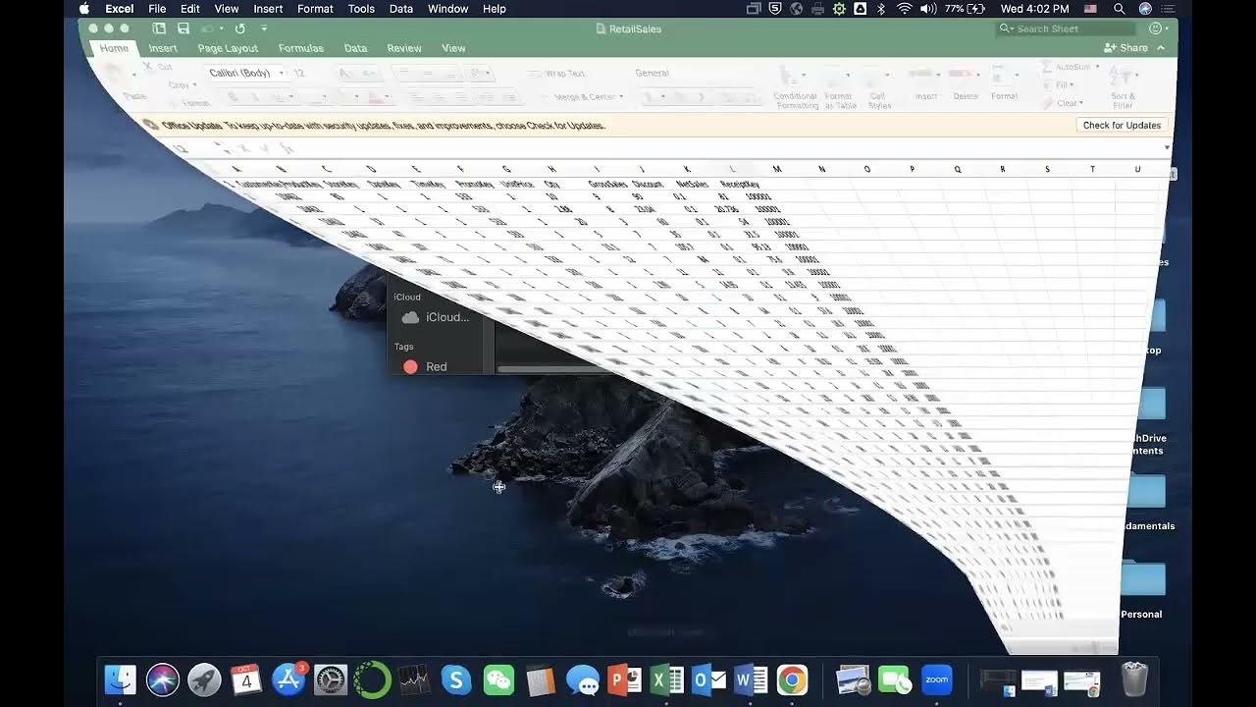Open Help menu in menu bar
Screen dimensions: 1256x707
[495, 9]
